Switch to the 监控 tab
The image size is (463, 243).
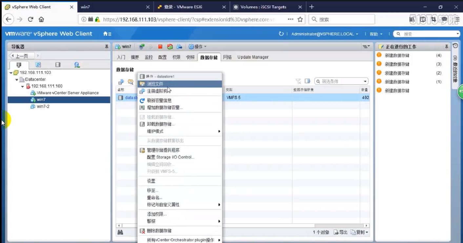[x=149, y=57]
